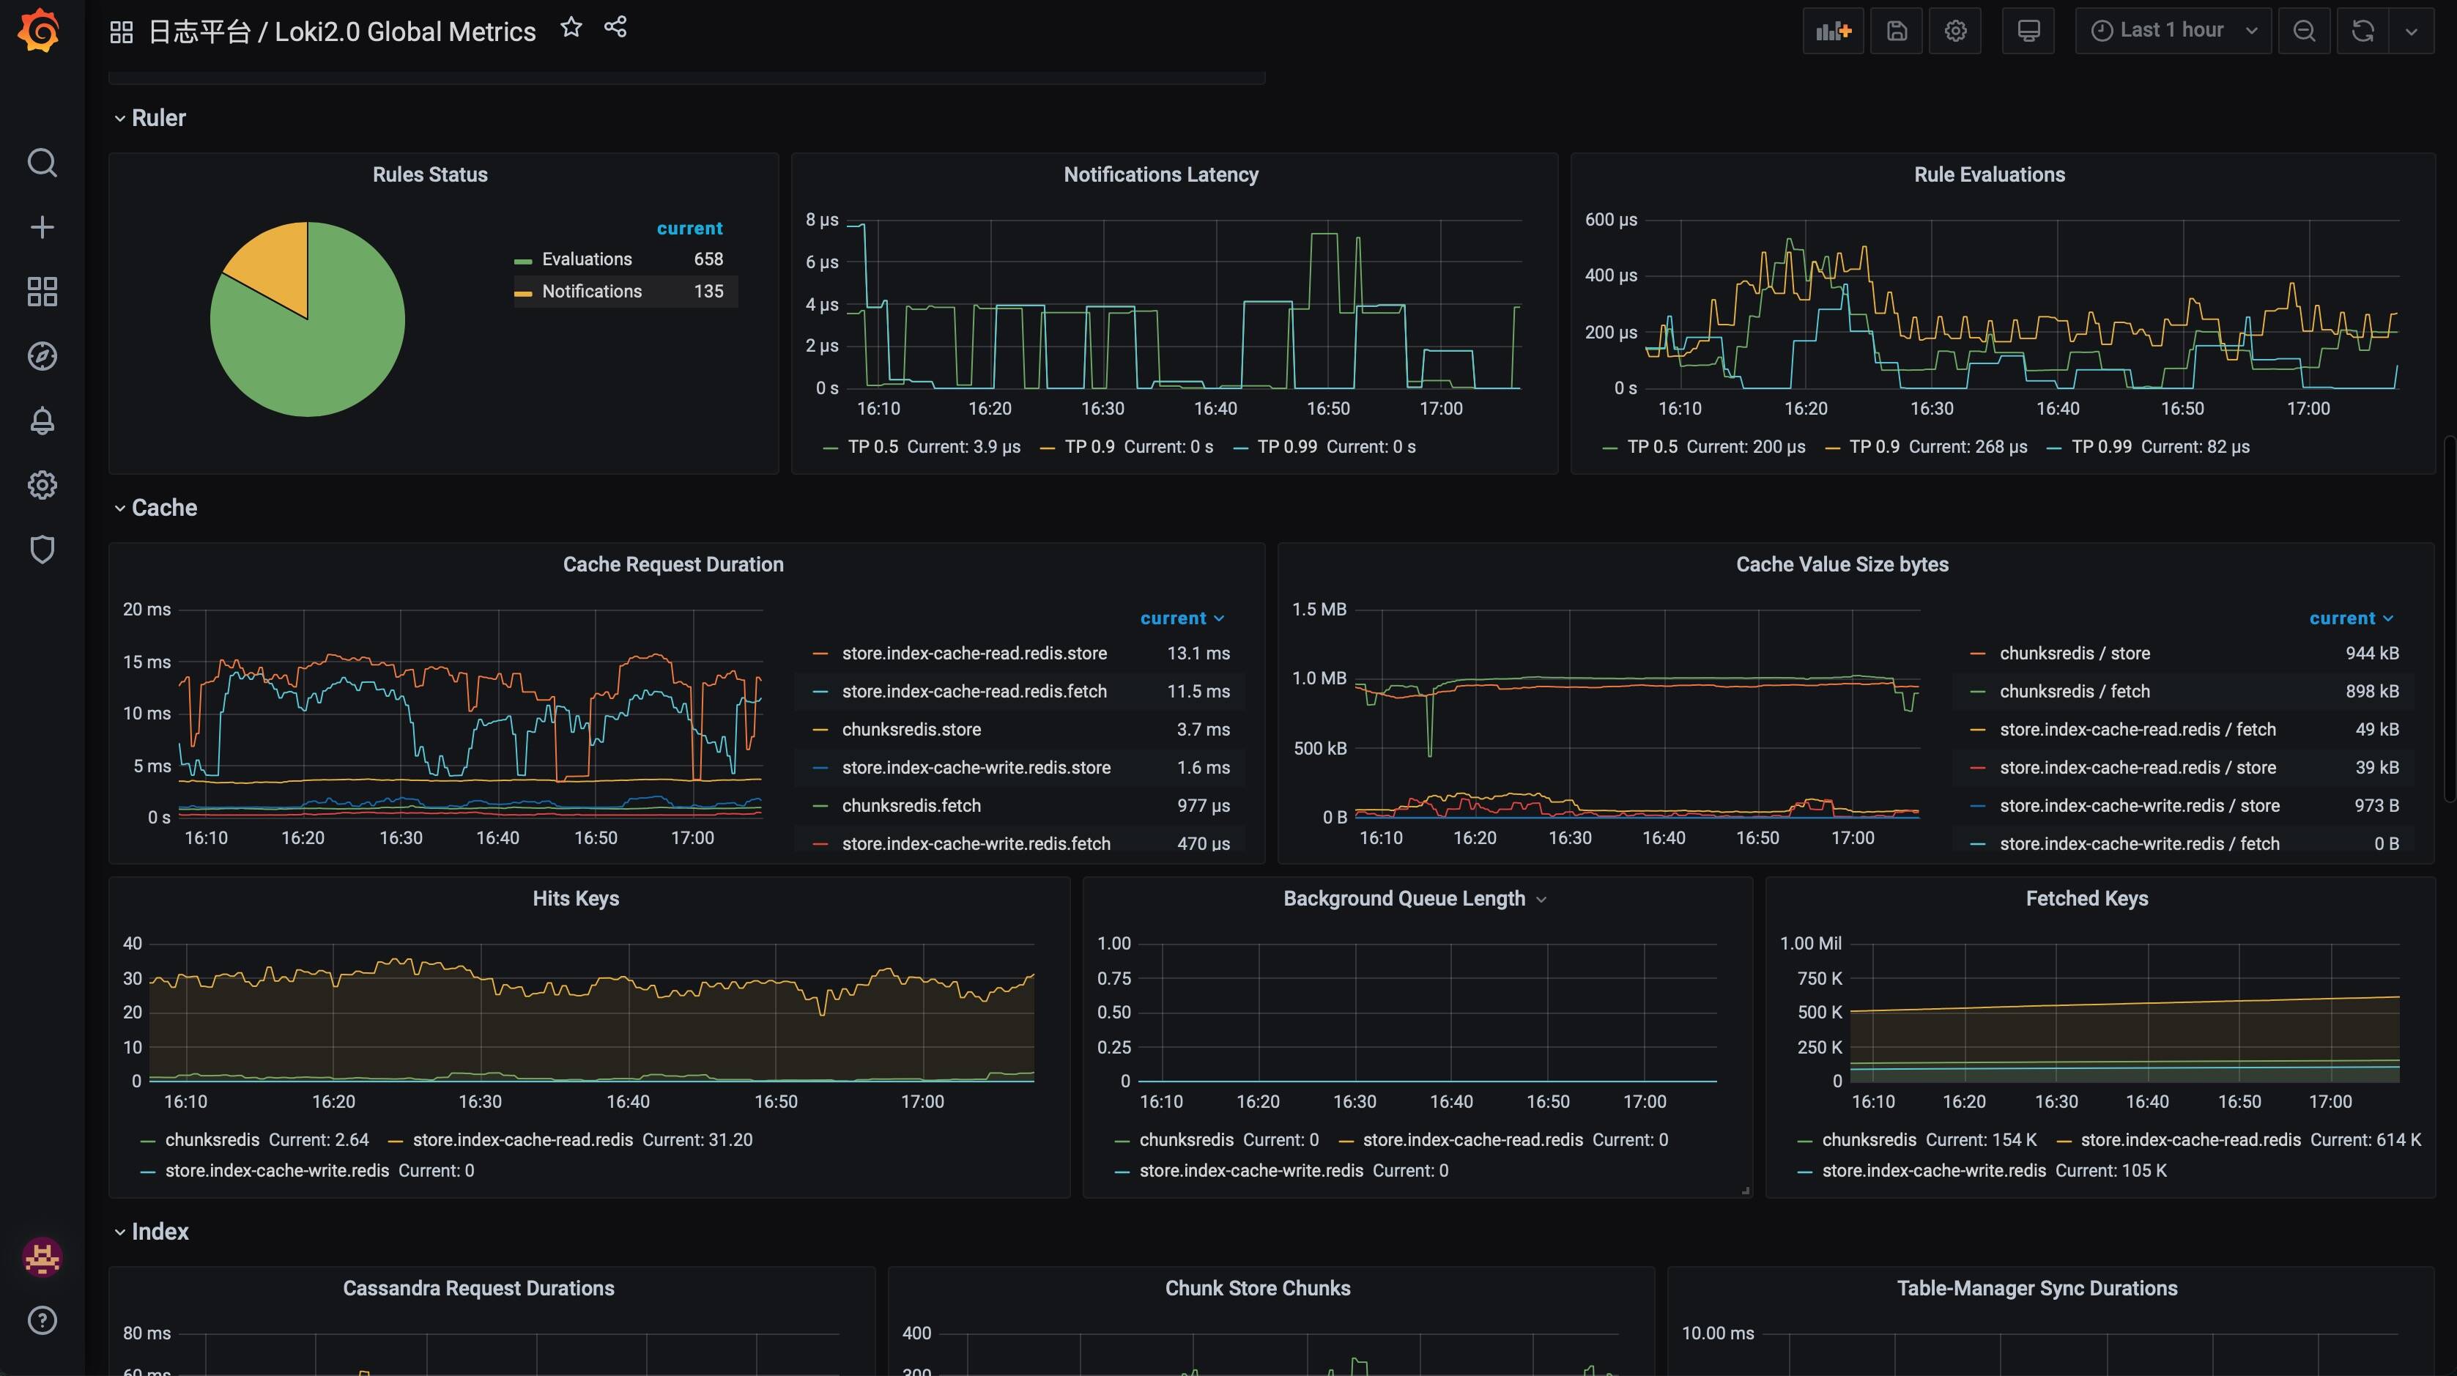Click the store.index-cache-read.redis.store orange color swatch

point(819,654)
